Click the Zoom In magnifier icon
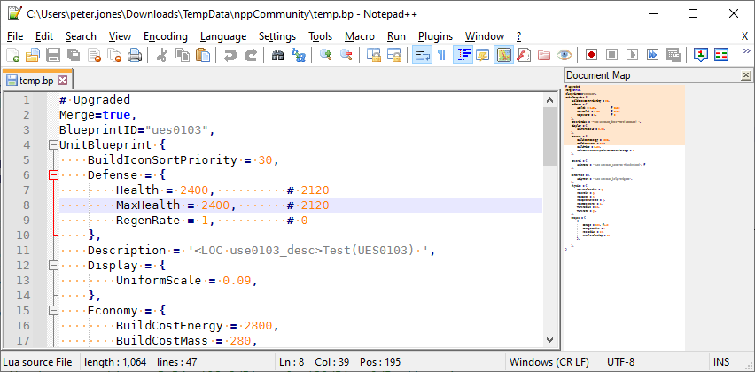 [x=326, y=55]
